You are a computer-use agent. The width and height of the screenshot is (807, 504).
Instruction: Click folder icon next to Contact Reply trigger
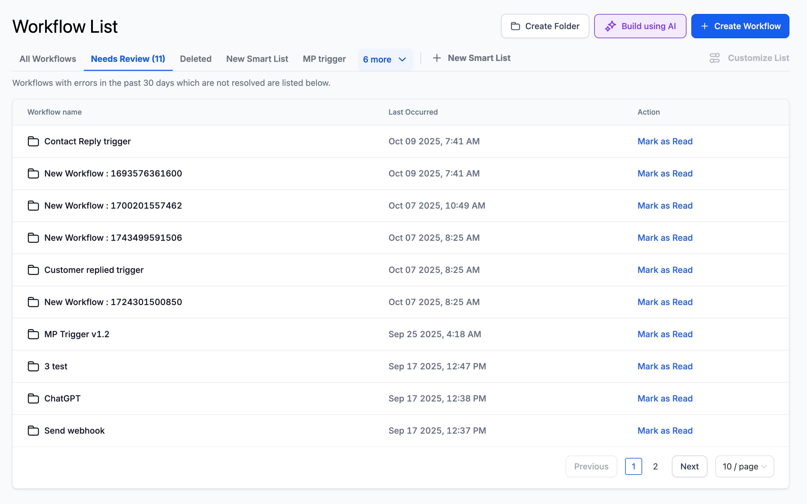(x=33, y=141)
